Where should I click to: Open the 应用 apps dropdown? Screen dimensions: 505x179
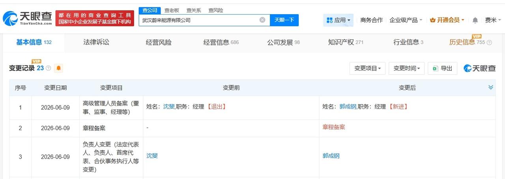tap(338, 20)
